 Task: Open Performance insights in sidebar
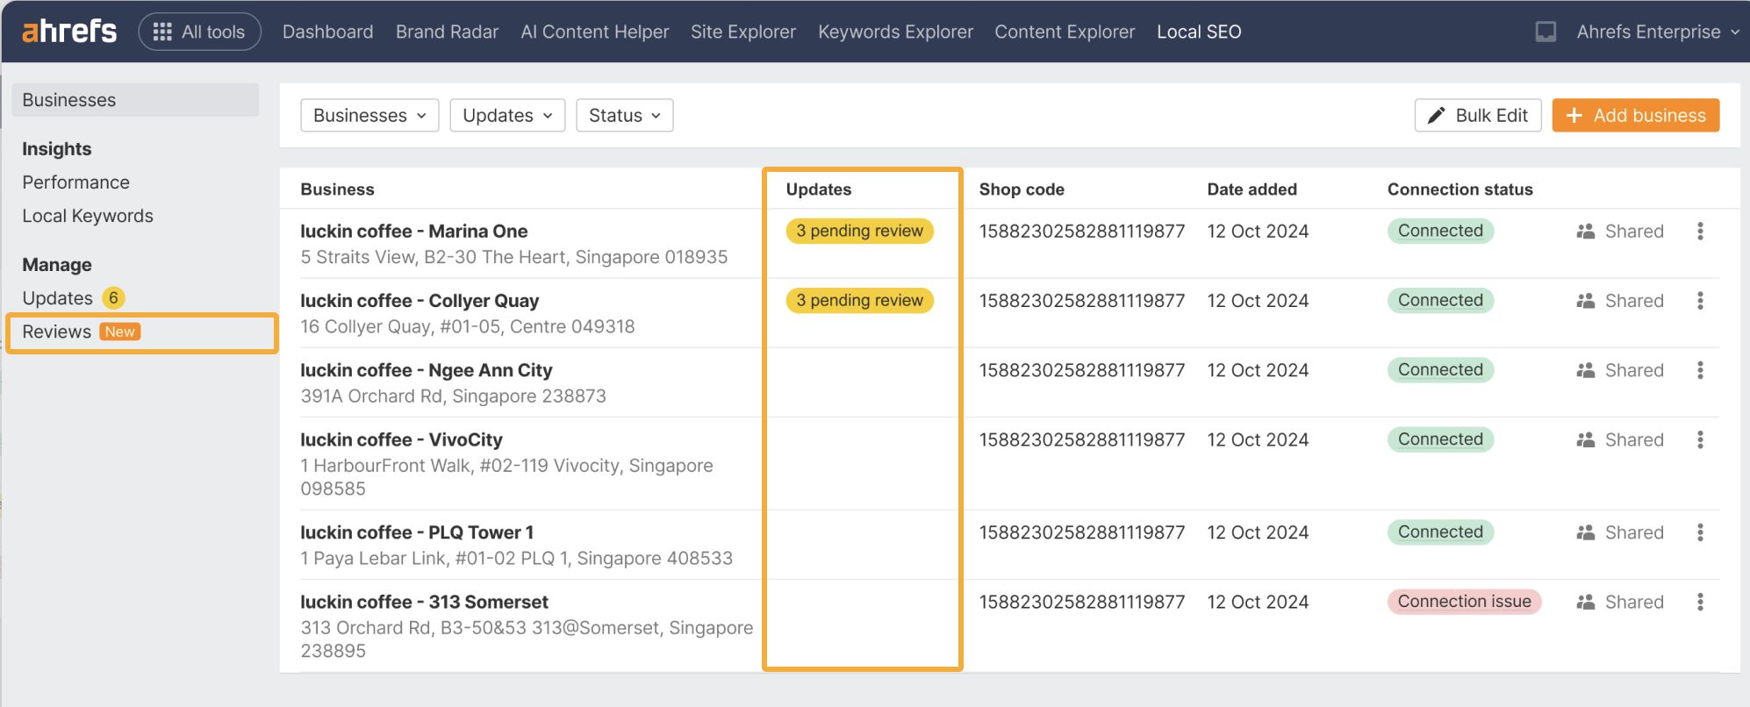pyautogui.click(x=75, y=182)
